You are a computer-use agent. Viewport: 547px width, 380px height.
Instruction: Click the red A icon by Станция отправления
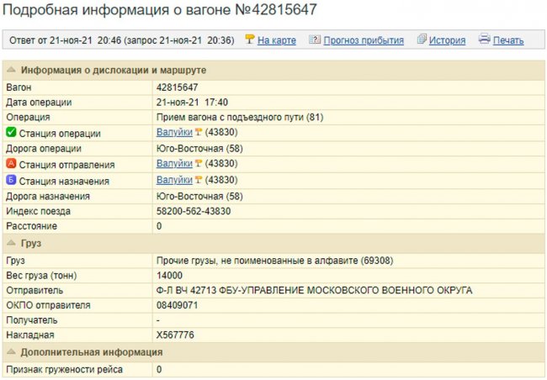tap(11, 165)
